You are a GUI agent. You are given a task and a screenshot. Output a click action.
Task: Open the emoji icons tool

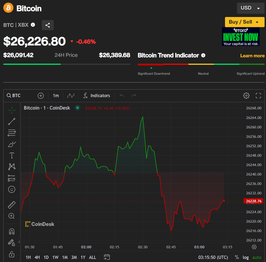pyautogui.click(x=12, y=189)
